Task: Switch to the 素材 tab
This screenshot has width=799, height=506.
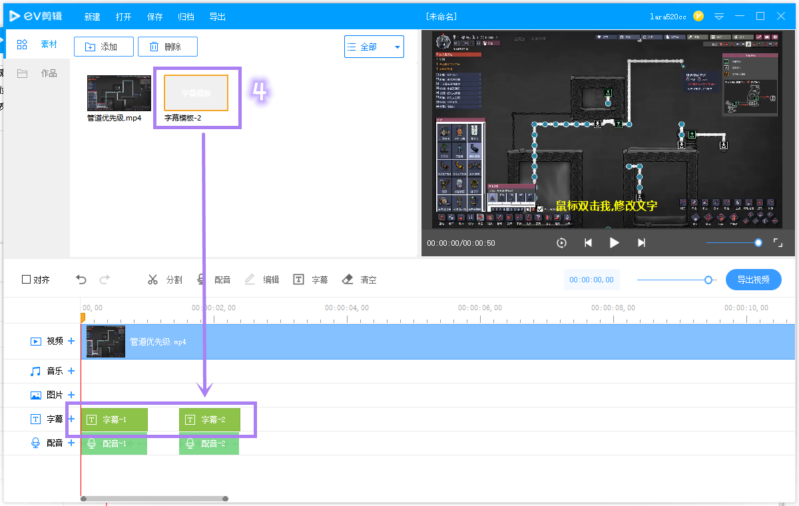Action: [37, 45]
